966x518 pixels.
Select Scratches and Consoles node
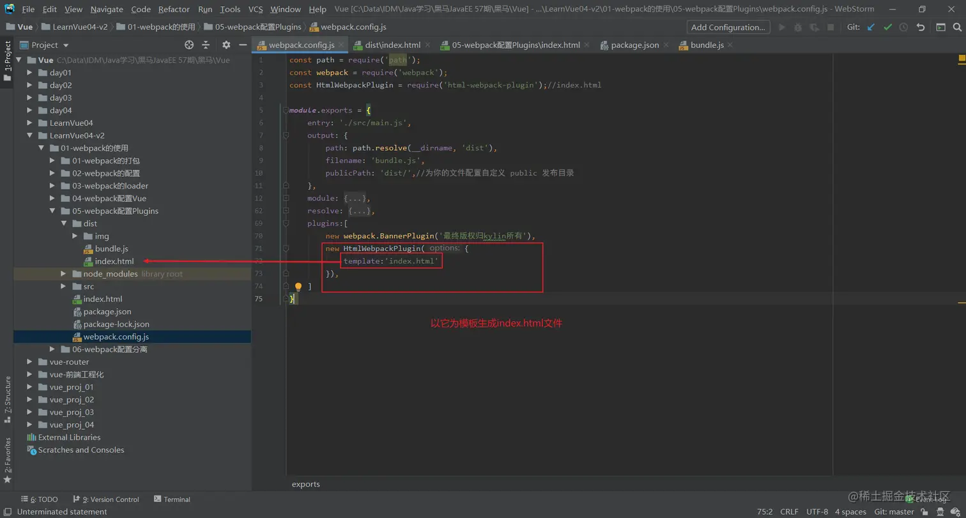[81, 450]
